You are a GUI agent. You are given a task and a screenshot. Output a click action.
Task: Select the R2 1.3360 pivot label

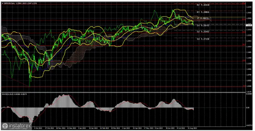pos(203,5)
